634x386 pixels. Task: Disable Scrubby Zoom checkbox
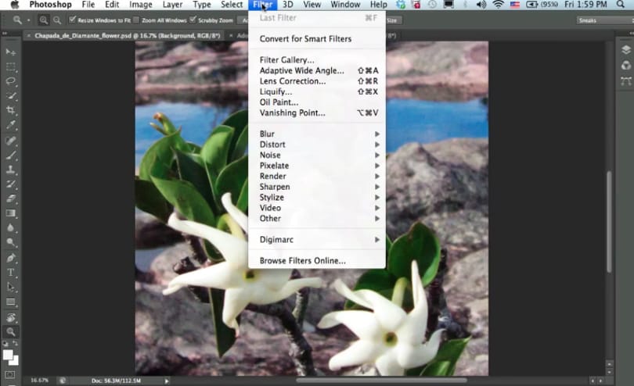pos(193,20)
